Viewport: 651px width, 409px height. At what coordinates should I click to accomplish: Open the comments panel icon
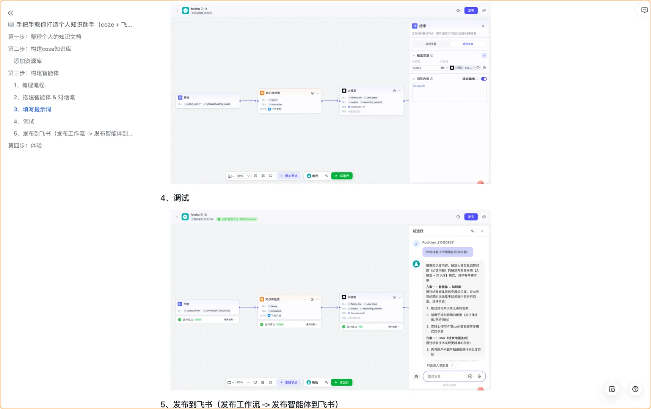tap(644, 10)
